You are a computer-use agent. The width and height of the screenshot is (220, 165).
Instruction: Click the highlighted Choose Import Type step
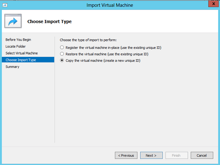[x=28, y=60]
